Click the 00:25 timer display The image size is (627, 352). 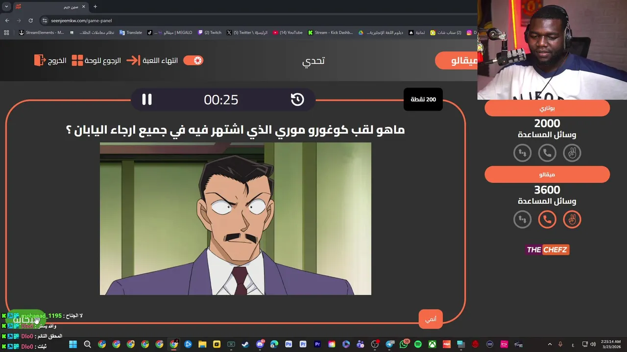[x=221, y=100]
